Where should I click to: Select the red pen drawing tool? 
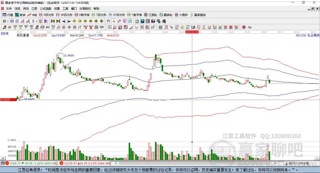click(x=4, y=27)
